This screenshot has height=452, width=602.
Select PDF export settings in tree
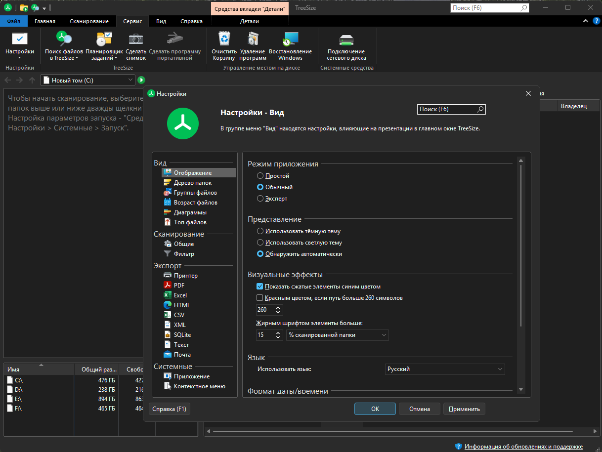tap(179, 285)
